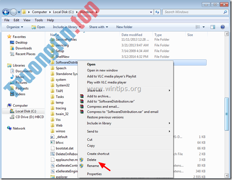Change view with the views icon

coord(198,27)
